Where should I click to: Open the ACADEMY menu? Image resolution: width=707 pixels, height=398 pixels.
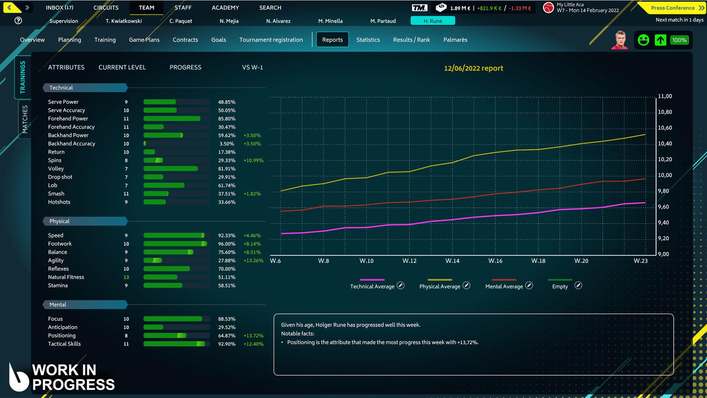(x=225, y=8)
